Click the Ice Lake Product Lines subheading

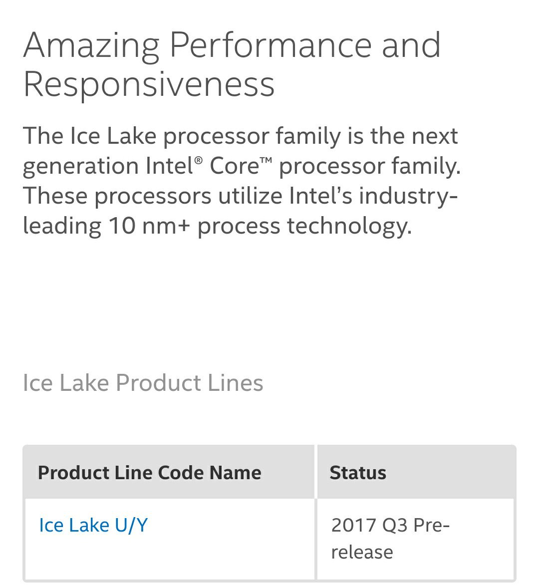coord(143,383)
